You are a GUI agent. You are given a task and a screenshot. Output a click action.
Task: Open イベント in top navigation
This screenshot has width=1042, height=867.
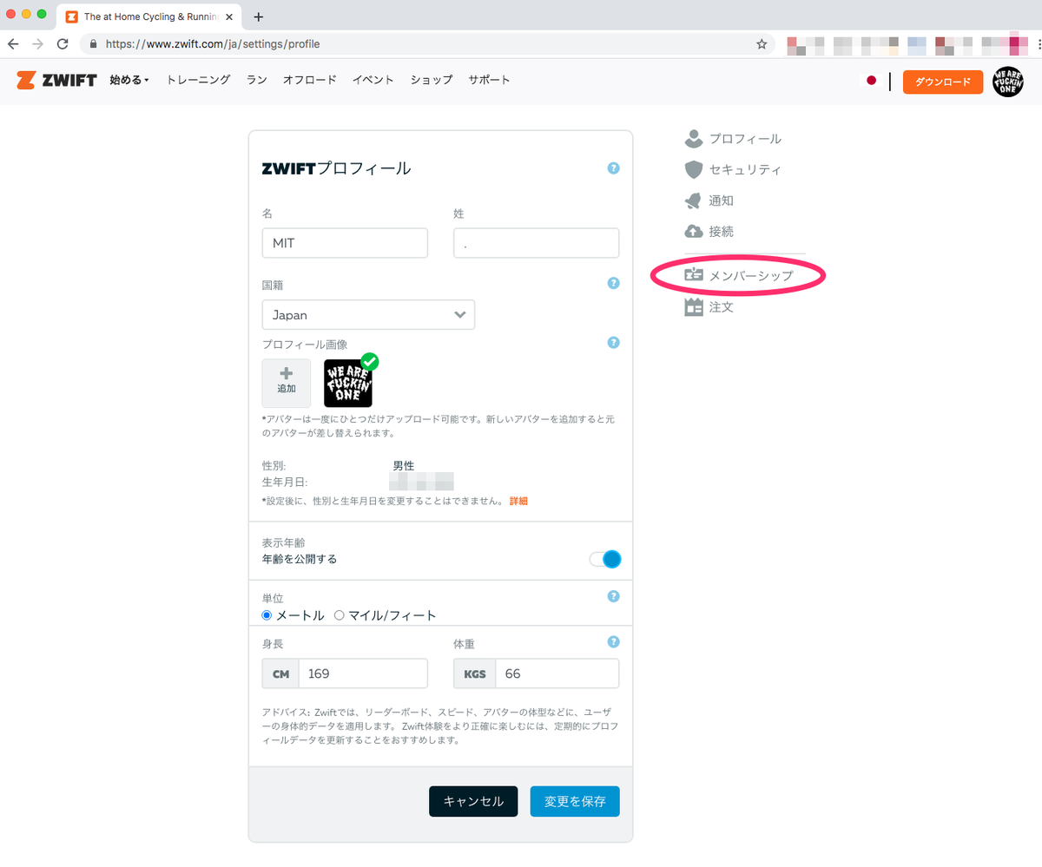(x=373, y=80)
